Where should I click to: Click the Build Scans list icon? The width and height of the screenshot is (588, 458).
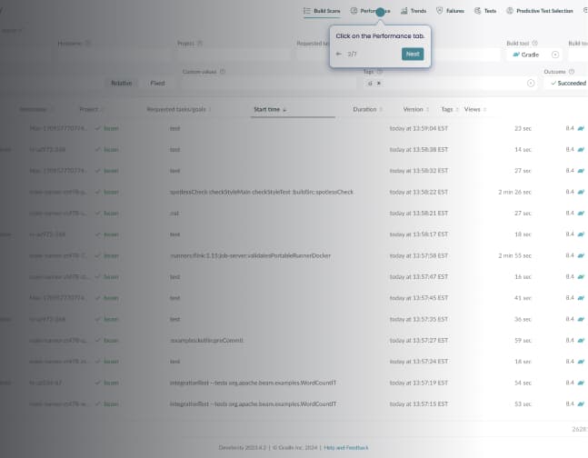coord(307,11)
